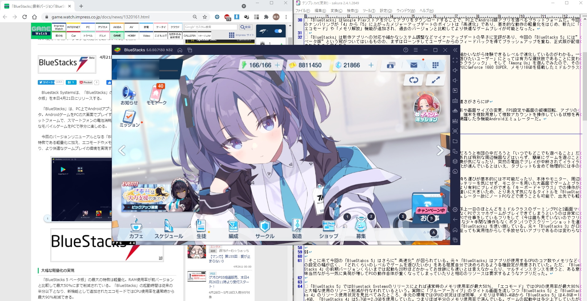This screenshot has width=587, height=301.
Task: Open the カフェ menu in Blue Archive
Action: 137,228
